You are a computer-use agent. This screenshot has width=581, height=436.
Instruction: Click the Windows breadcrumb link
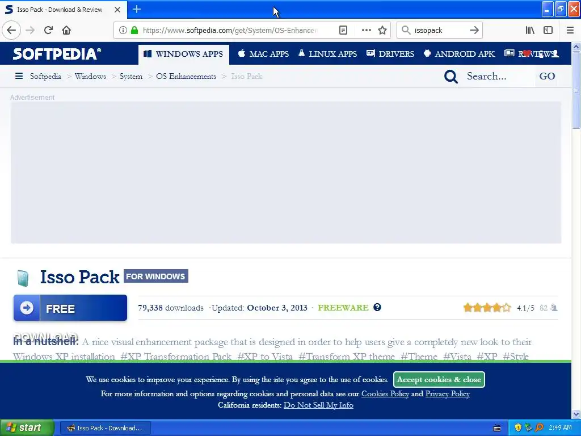click(x=90, y=77)
